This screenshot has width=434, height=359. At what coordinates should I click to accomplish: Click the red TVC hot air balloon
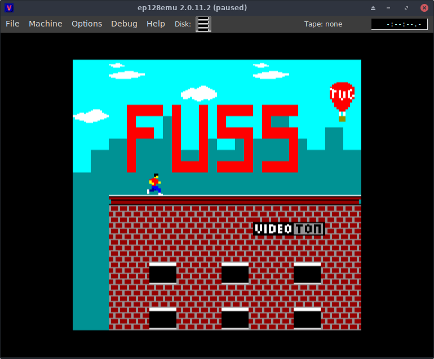[x=342, y=101]
